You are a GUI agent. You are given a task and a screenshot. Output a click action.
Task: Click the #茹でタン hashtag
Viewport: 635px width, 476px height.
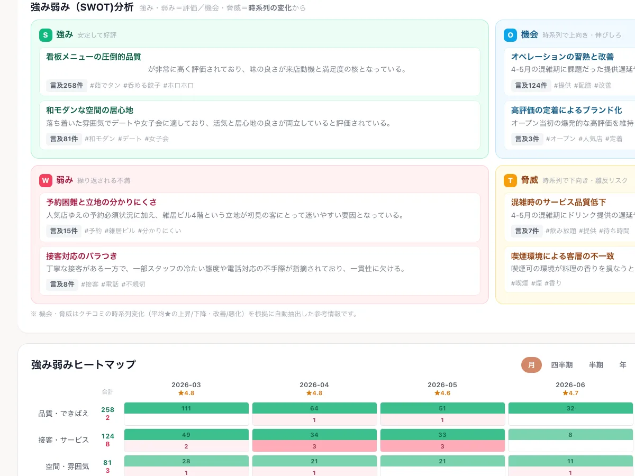[105, 85]
